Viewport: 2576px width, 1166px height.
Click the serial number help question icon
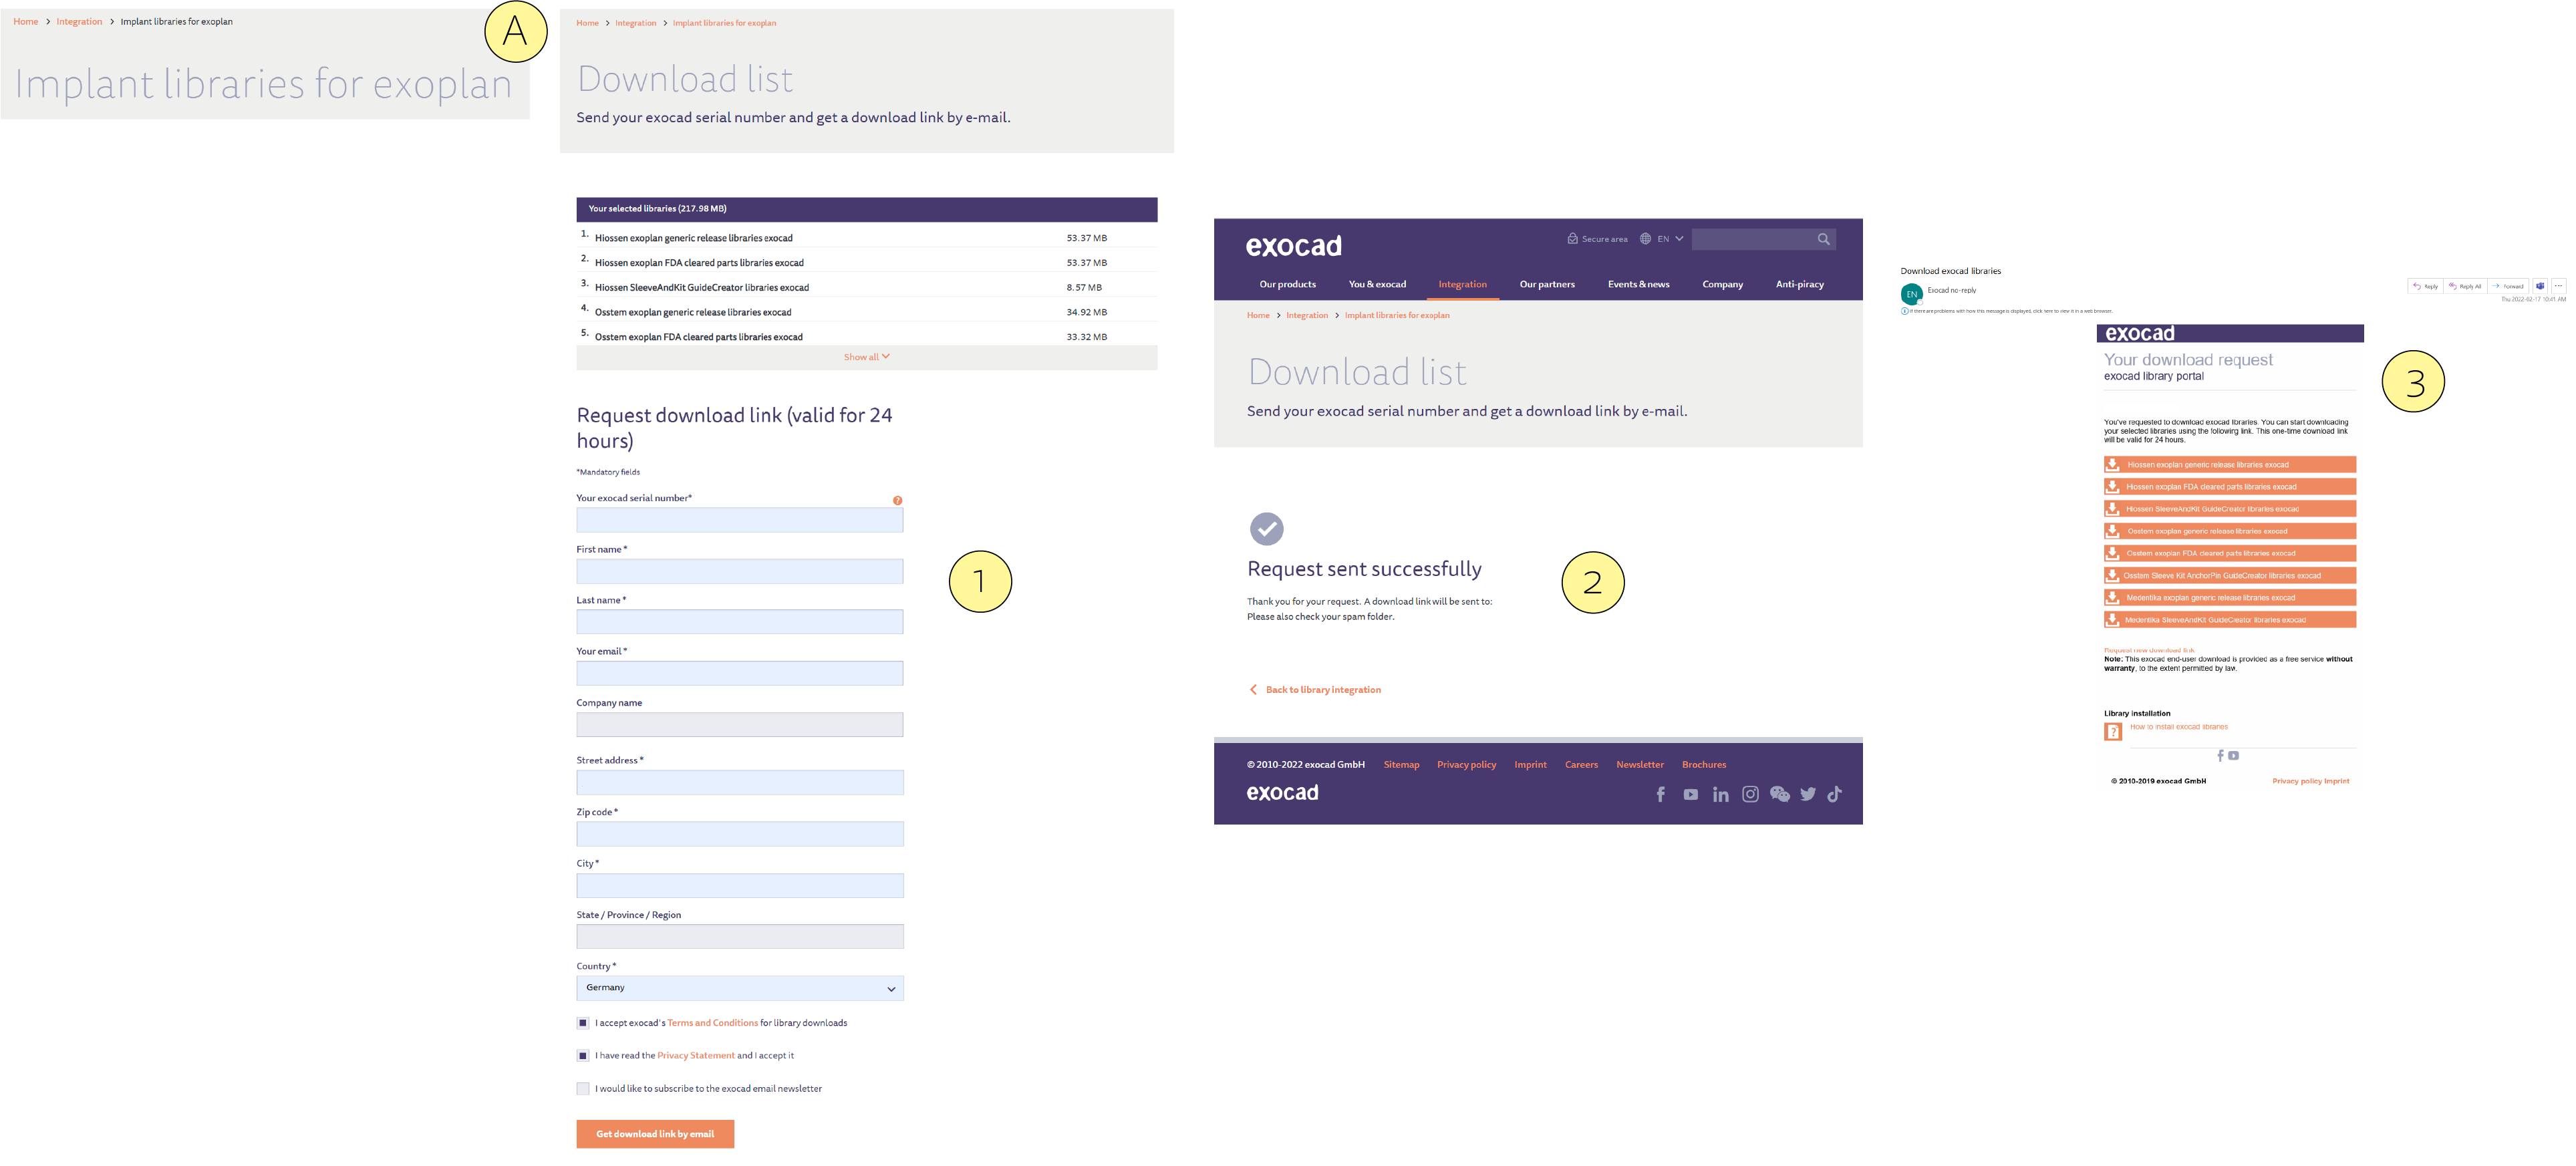point(897,501)
